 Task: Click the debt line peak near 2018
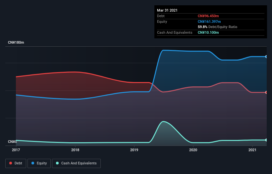pos(75,72)
